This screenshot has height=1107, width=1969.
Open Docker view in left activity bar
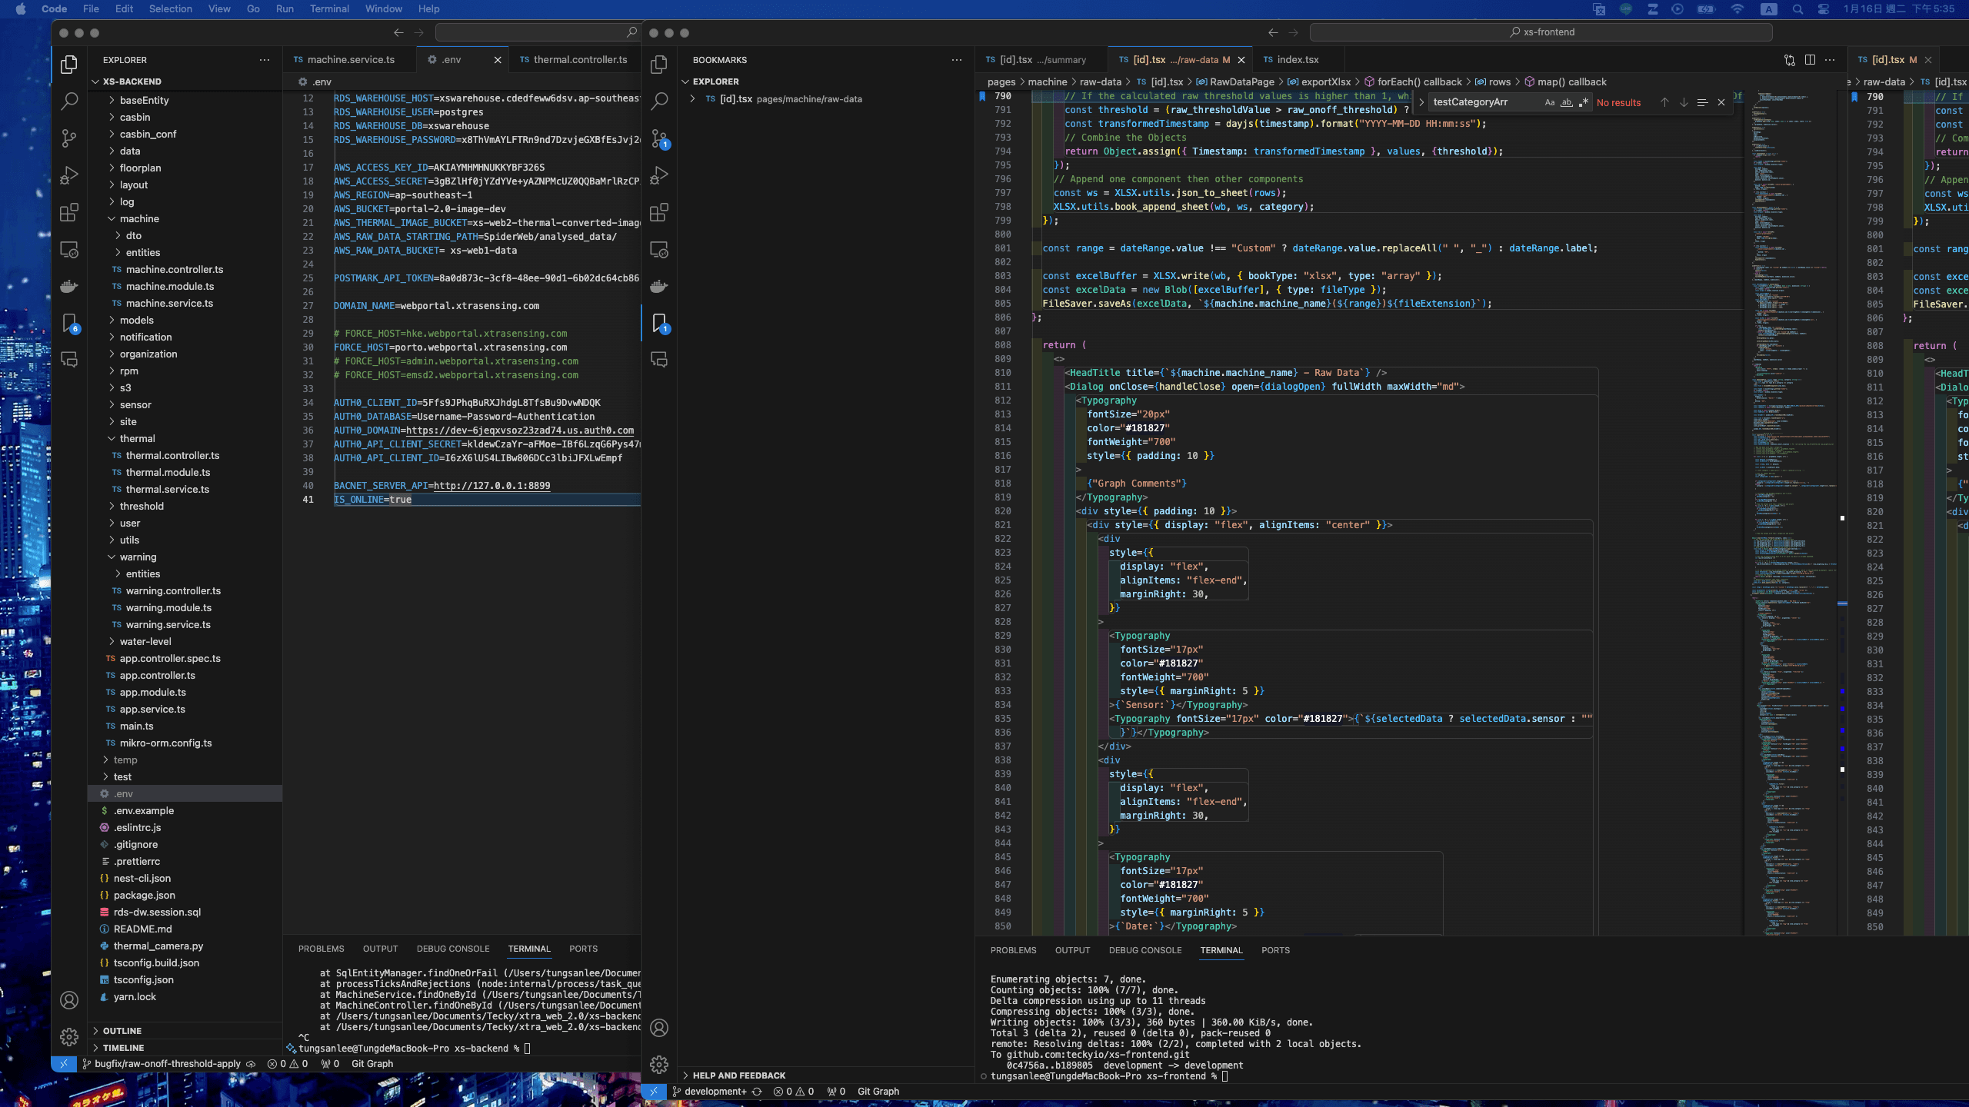[69, 286]
